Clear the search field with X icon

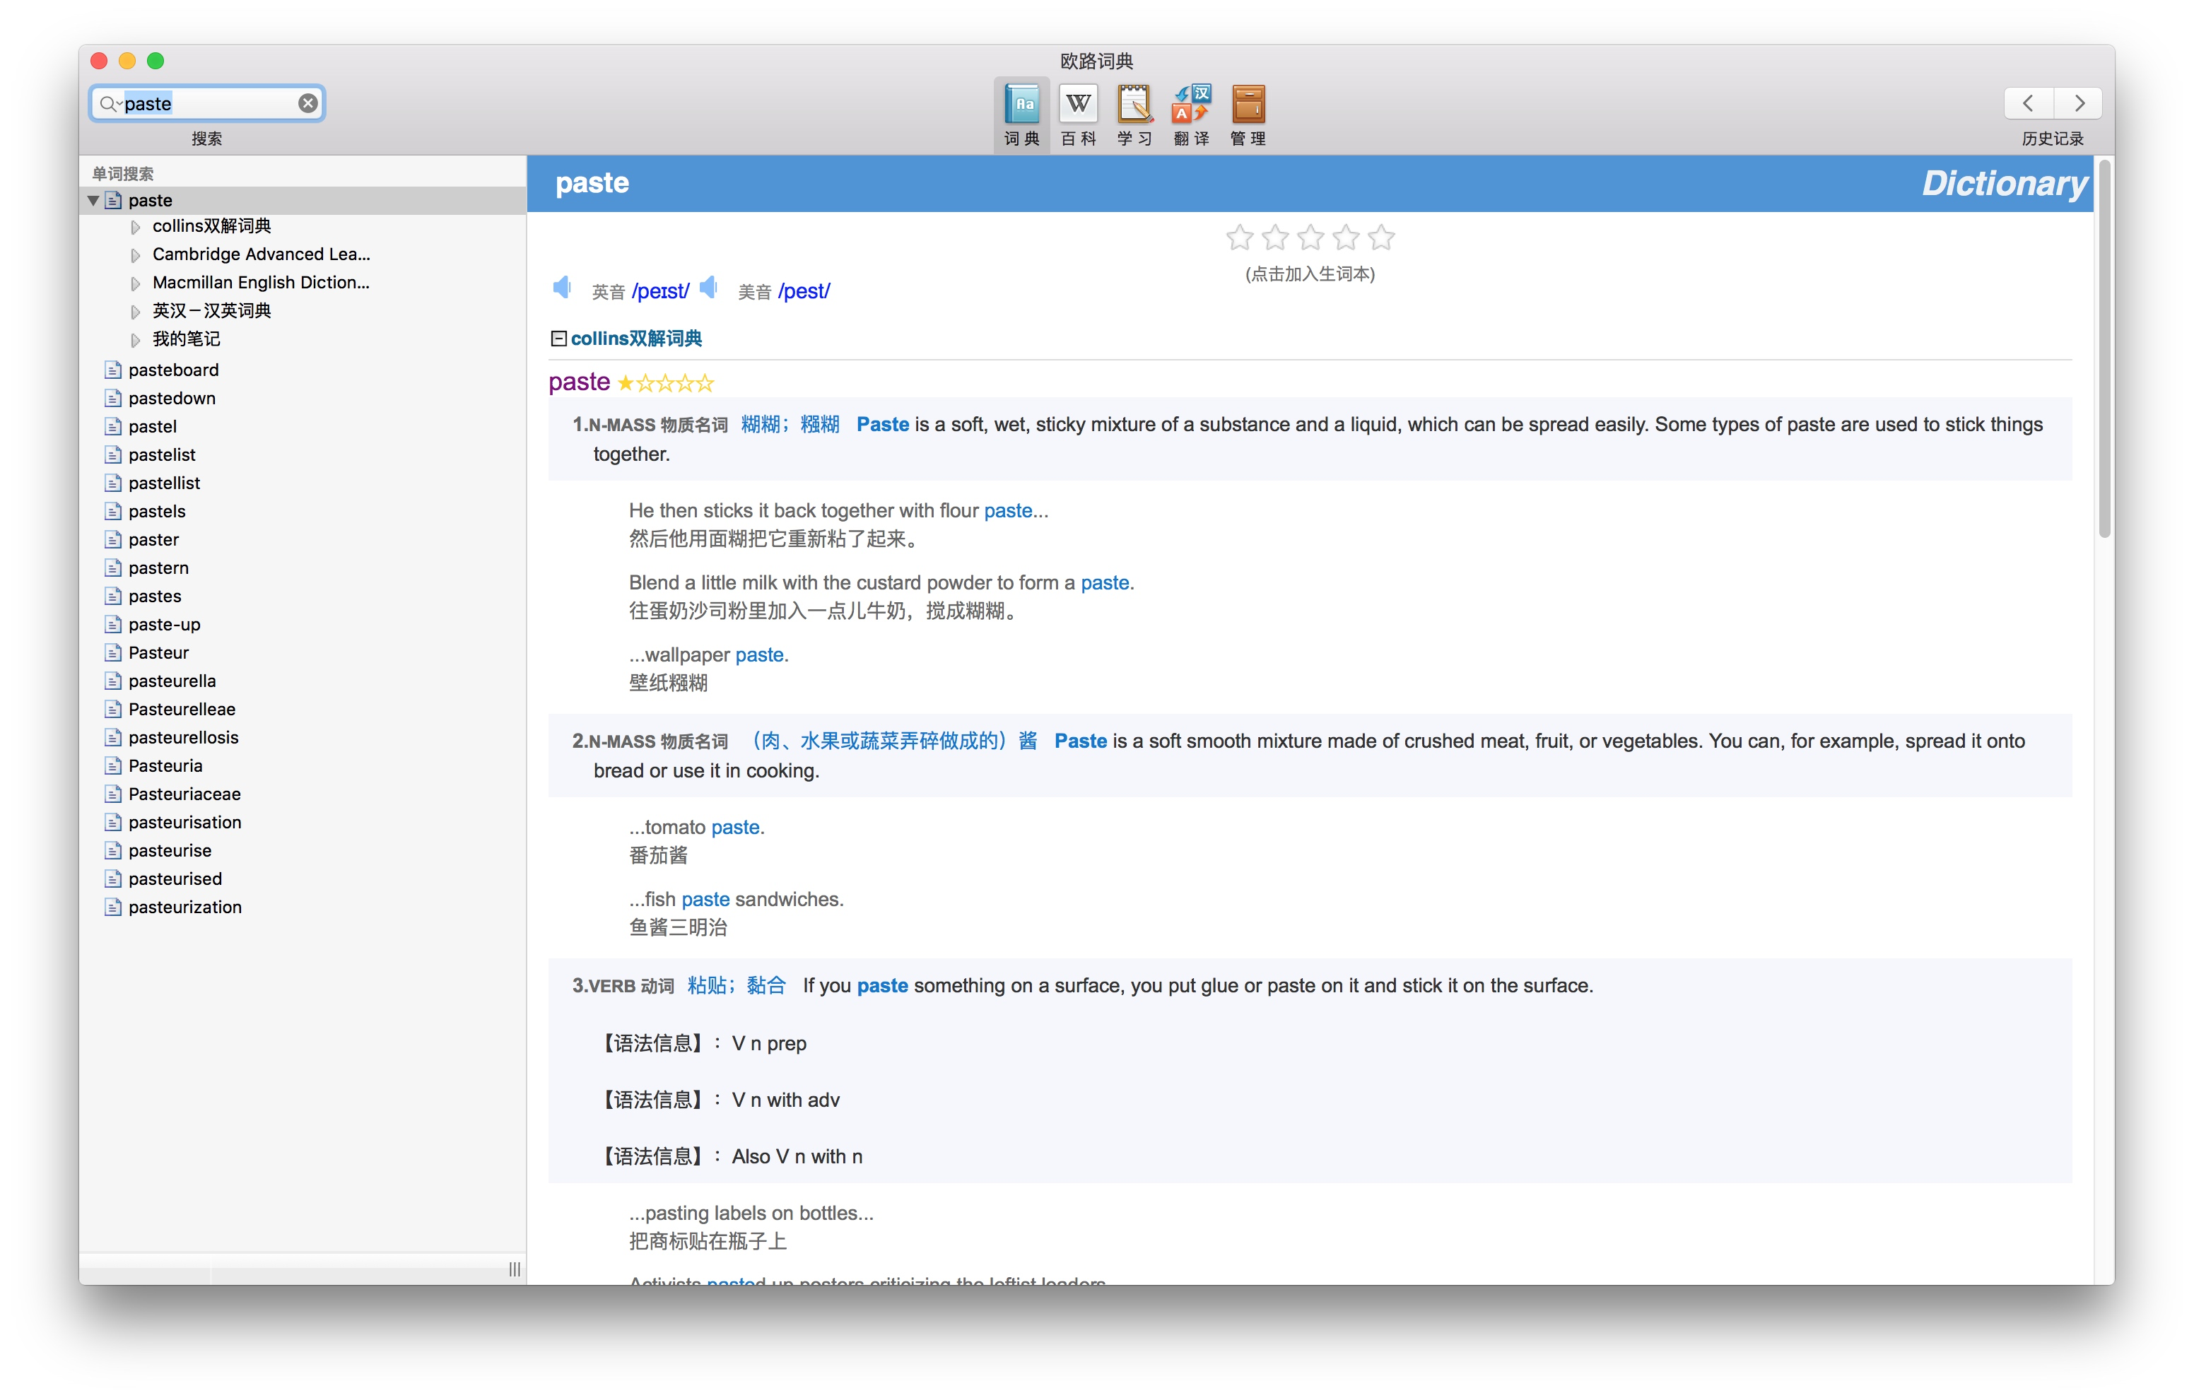coord(308,103)
